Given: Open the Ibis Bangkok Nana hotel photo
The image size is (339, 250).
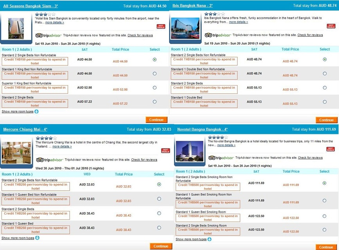Looking at the screenshot, I should coord(185,28).
